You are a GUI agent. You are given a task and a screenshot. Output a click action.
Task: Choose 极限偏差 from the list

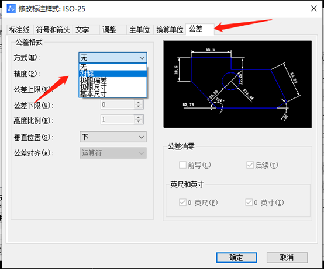(x=113, y=80)
